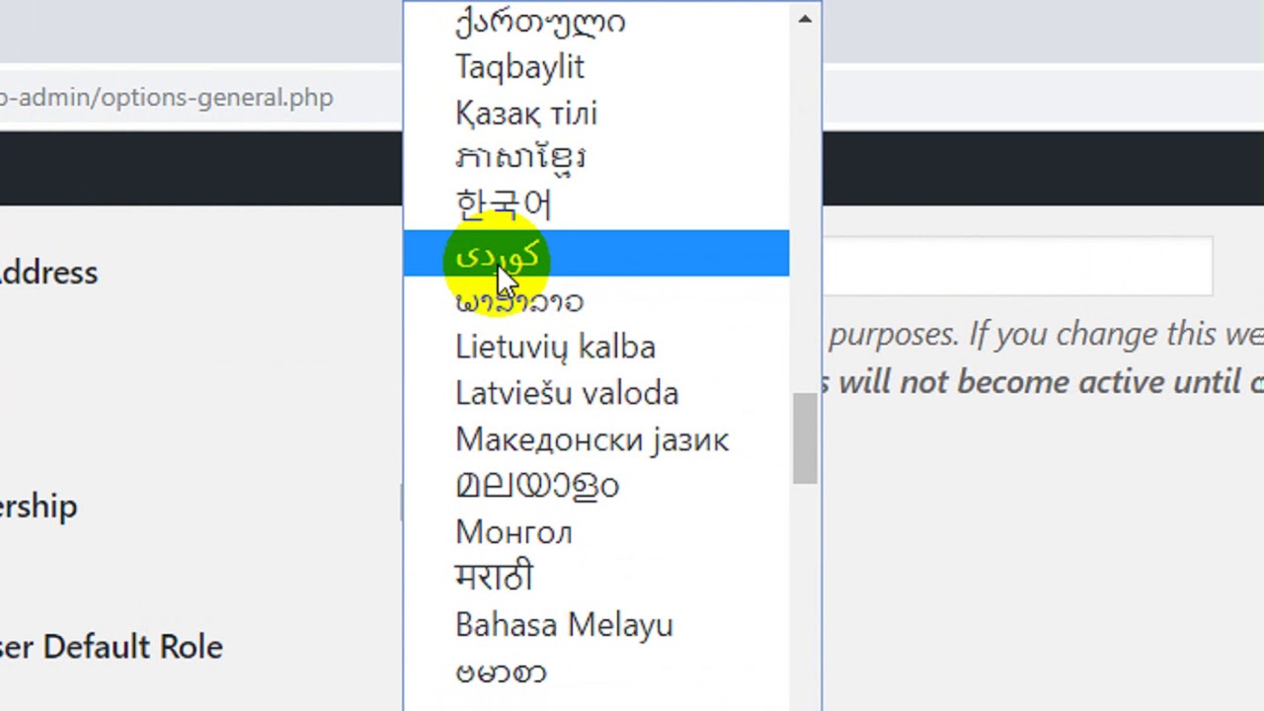Image resolution: width=1264 pixels, height=711 pixels.
Task: Choose Қазақ тілі language option
Action: pyautogui.click(x=526, y=114)
